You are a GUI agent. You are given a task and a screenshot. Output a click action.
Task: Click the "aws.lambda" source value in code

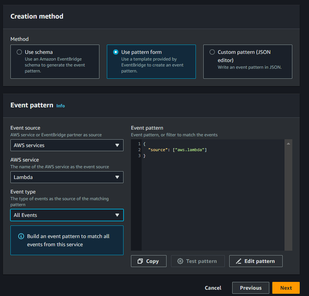click(x=191, y=150)
